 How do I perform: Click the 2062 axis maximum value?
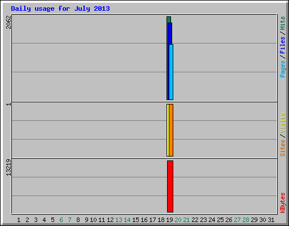(8, 22)
